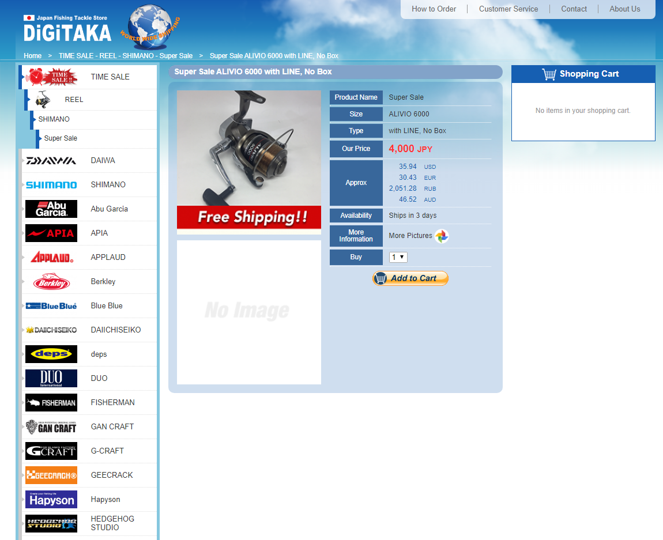
Task: Open the Customer Service page
Action: [x=508, y=9]
